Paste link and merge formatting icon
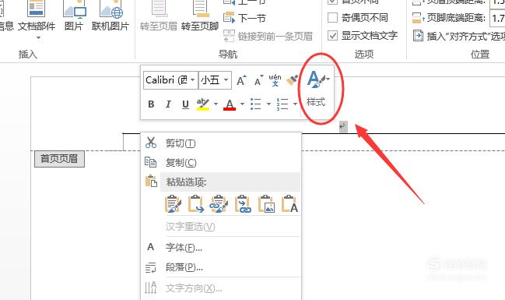Screen dimensions: 505x300 click(243, 203)
